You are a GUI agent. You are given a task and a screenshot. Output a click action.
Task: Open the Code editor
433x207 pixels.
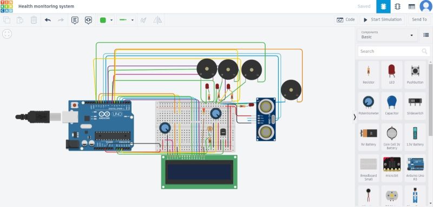(346, 19)
